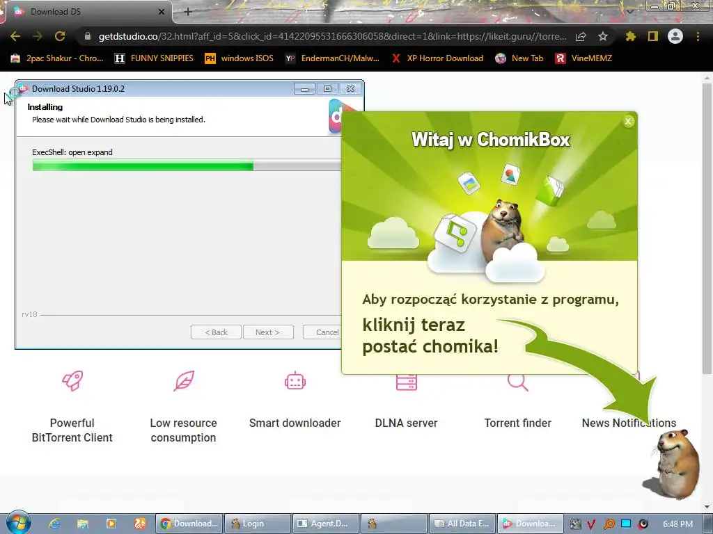Launch Internet Explorer from taskbar
Screen dimensions: 713x534
point(54,524)
